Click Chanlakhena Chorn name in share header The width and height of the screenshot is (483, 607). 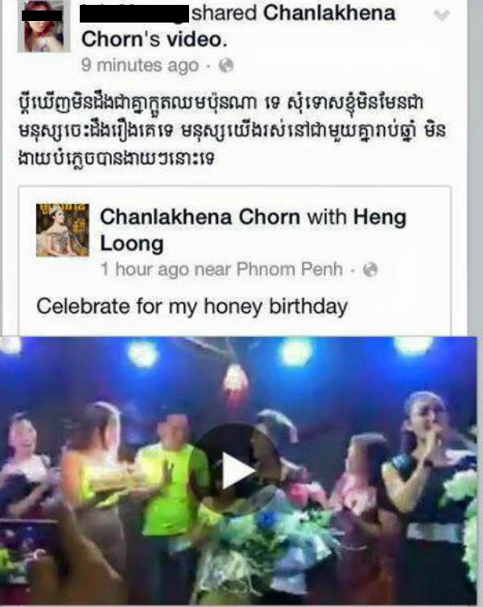[x=329, y=13]
